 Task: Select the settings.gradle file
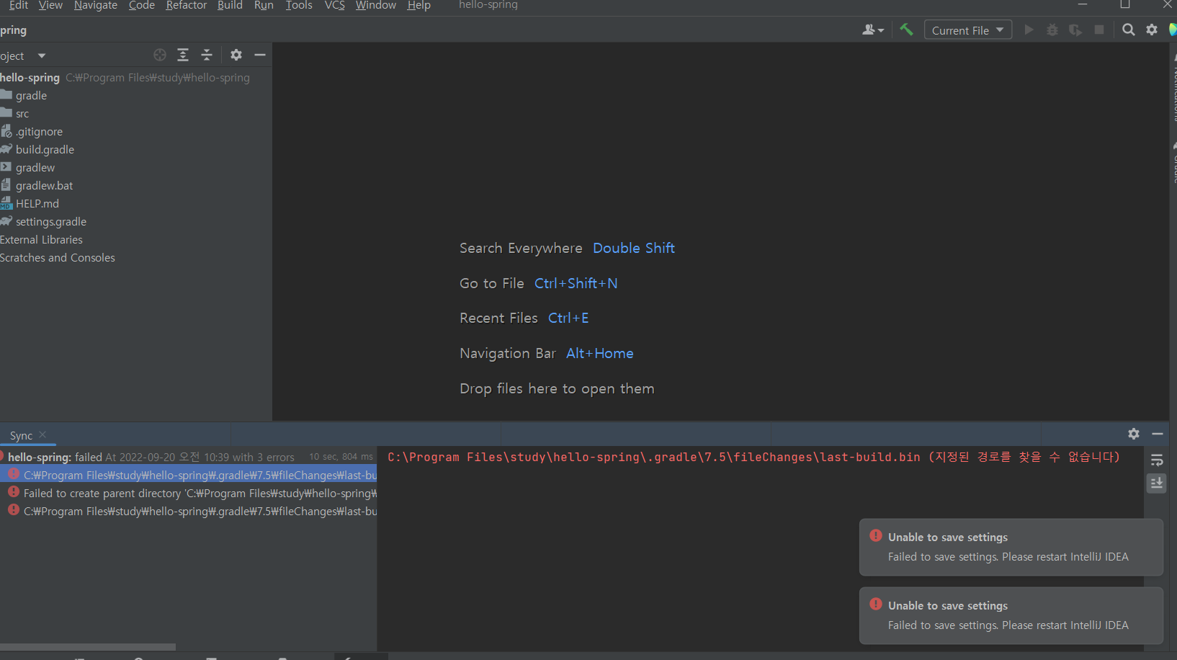click(x=136, y=221)
